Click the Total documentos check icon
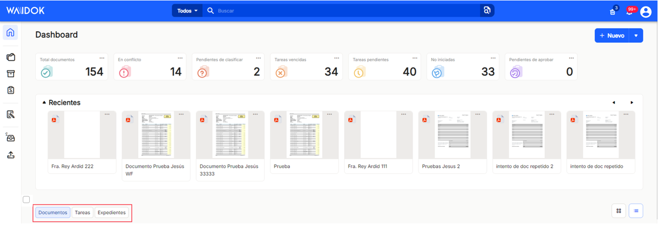The image size is (658, 227). (x=46, y=72)
